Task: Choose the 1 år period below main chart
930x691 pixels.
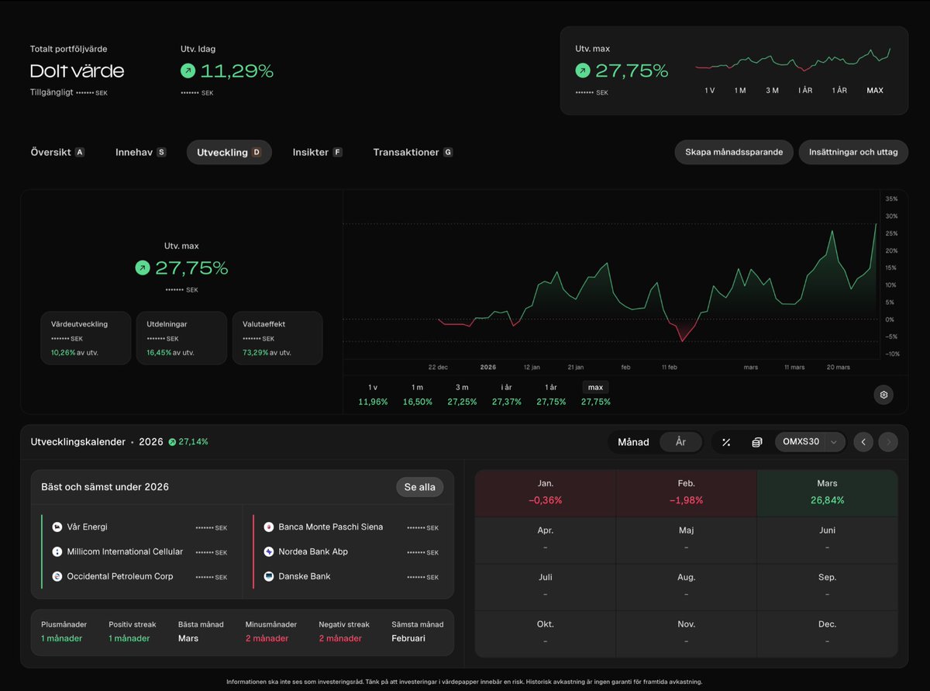Action: click(551, 394)
